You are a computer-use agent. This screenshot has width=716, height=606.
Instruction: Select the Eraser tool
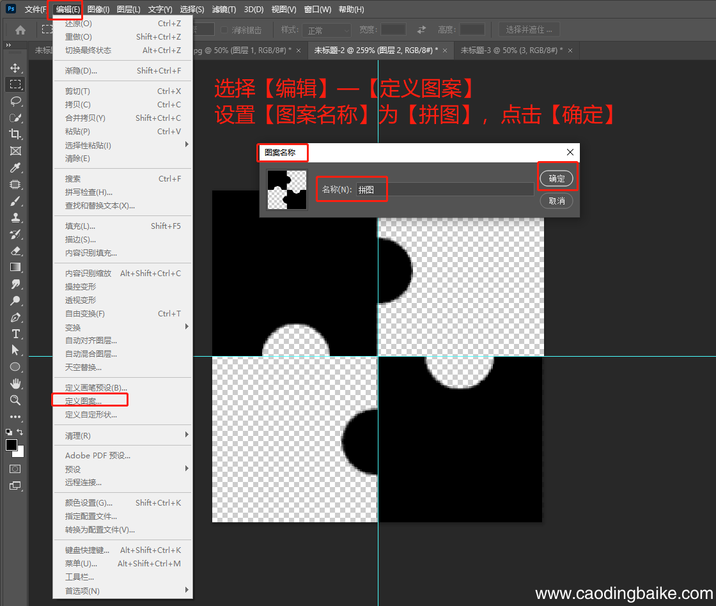pos(15,251)
